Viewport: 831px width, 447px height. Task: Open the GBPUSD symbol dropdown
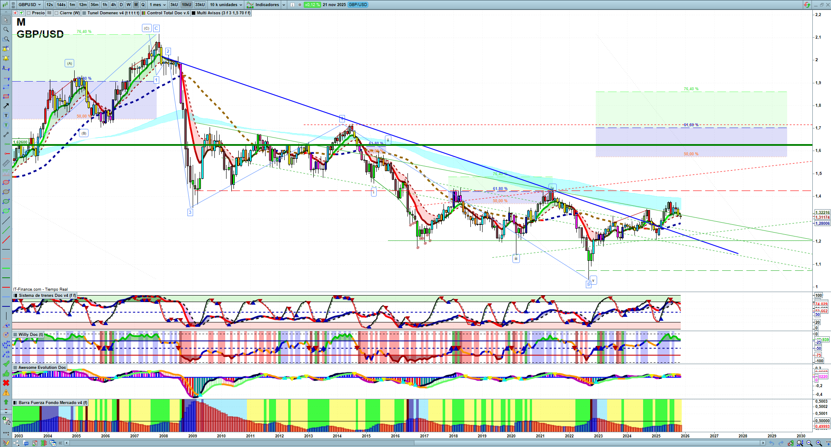(30, 5)
